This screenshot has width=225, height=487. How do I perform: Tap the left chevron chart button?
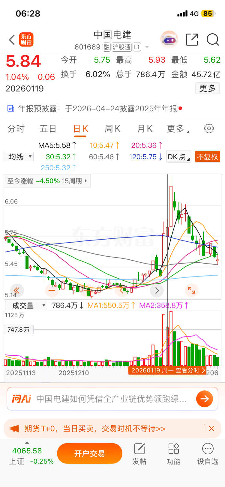point(122,290)
